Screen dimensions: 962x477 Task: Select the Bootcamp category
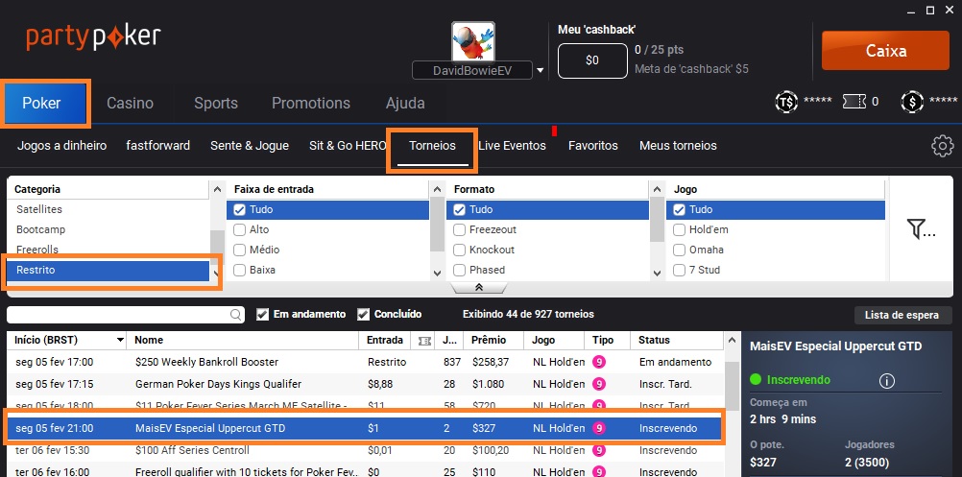(108, 230)
